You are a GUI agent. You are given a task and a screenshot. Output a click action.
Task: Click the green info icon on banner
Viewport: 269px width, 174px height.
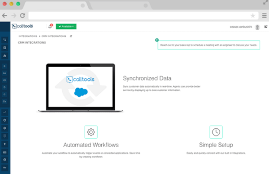tap(157, 40)
